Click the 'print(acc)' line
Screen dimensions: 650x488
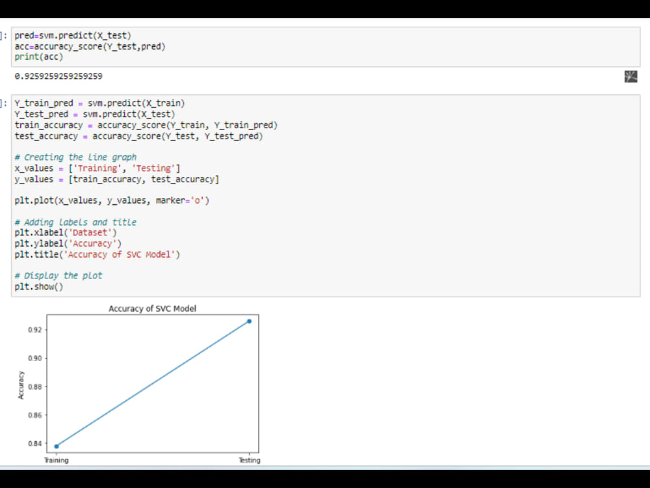coord(39,57)
